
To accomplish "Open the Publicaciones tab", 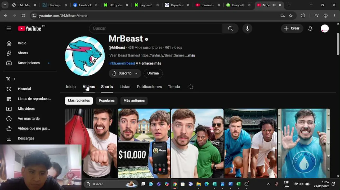I will [x=149, y=87].
